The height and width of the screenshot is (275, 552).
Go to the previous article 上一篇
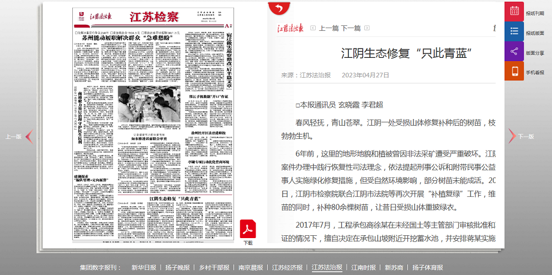[x=328, y=28]
